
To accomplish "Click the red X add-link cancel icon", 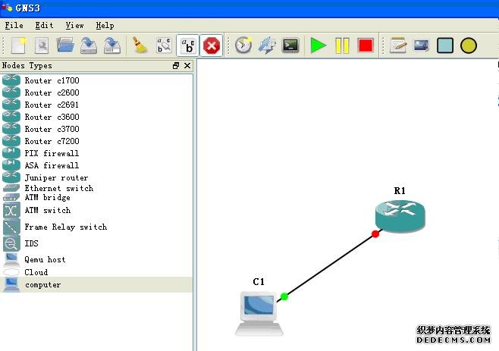I will pyautogui.click(x=212, y=45).
